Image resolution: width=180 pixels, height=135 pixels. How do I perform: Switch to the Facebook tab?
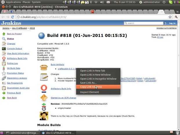tap(12, 12)
